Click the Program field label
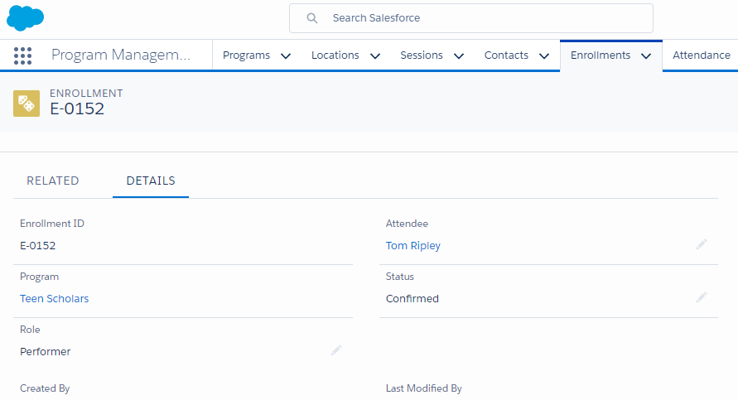 point(39,277)
